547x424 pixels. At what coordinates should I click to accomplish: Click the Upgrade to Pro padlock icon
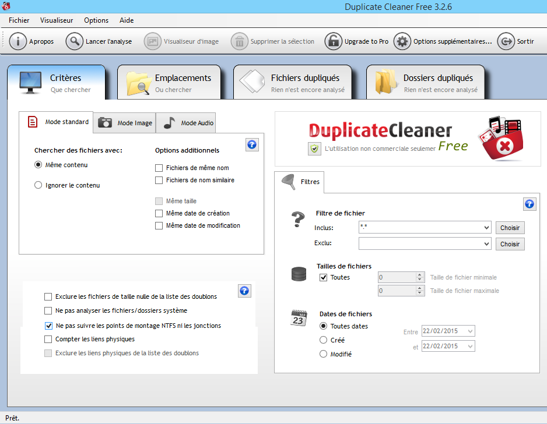333,41
